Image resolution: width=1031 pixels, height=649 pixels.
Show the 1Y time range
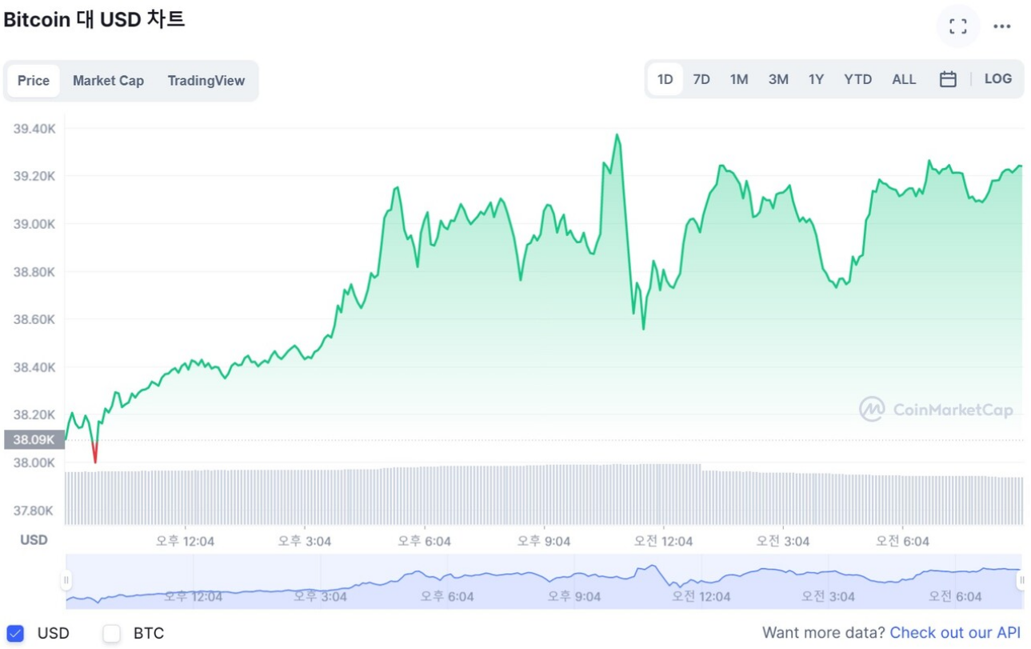click(x=816, y=79)
